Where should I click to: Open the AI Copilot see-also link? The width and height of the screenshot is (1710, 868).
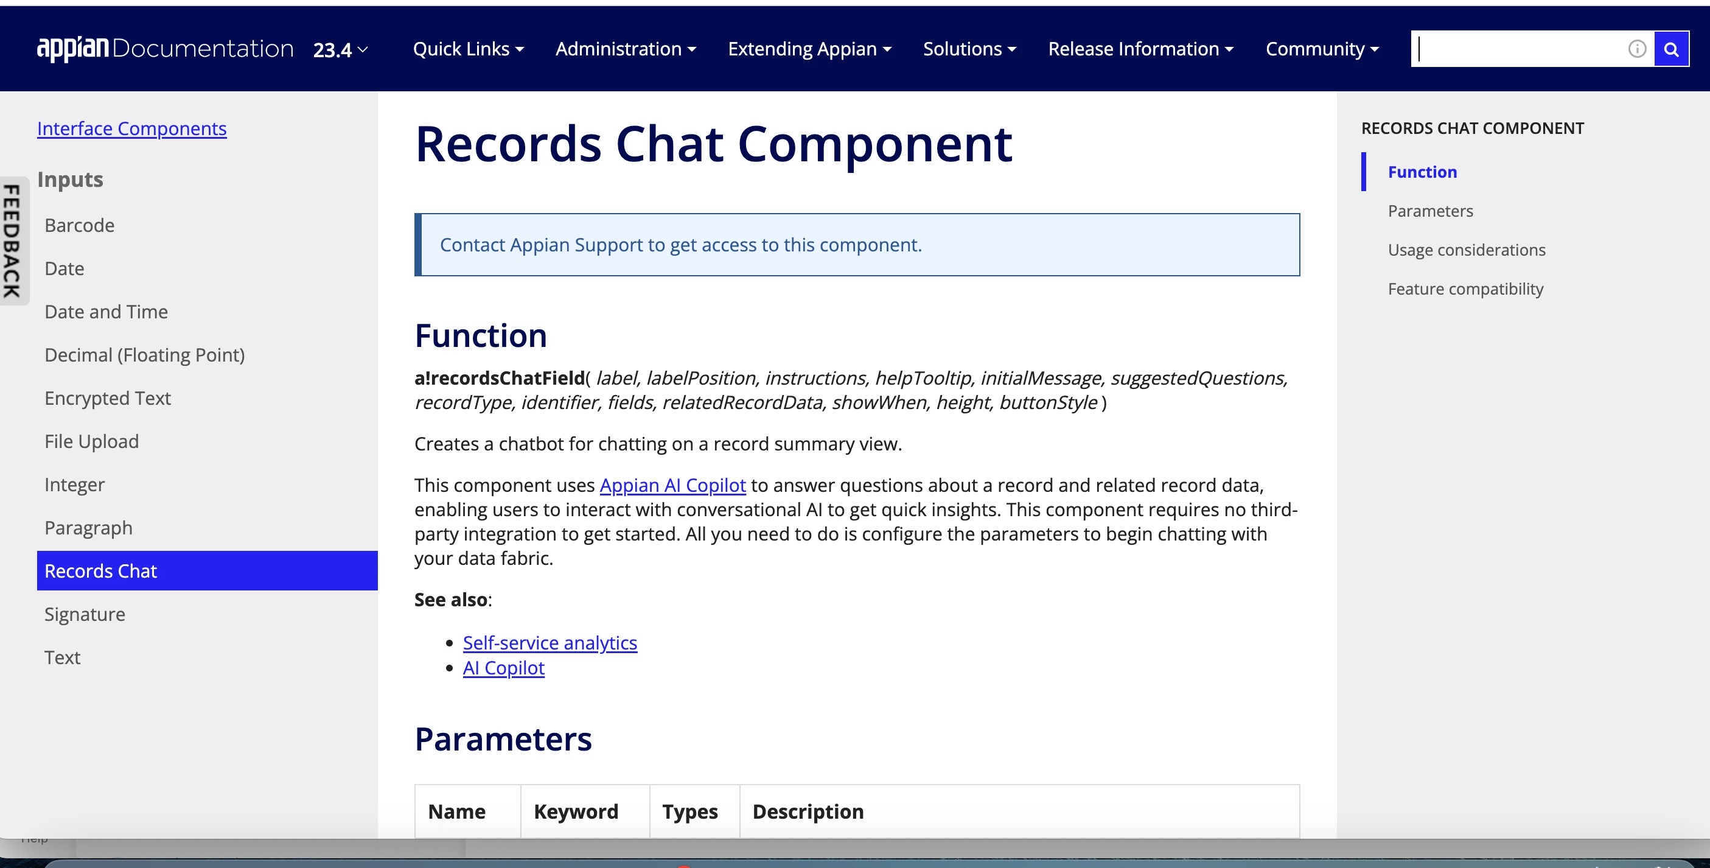point(503,668)
